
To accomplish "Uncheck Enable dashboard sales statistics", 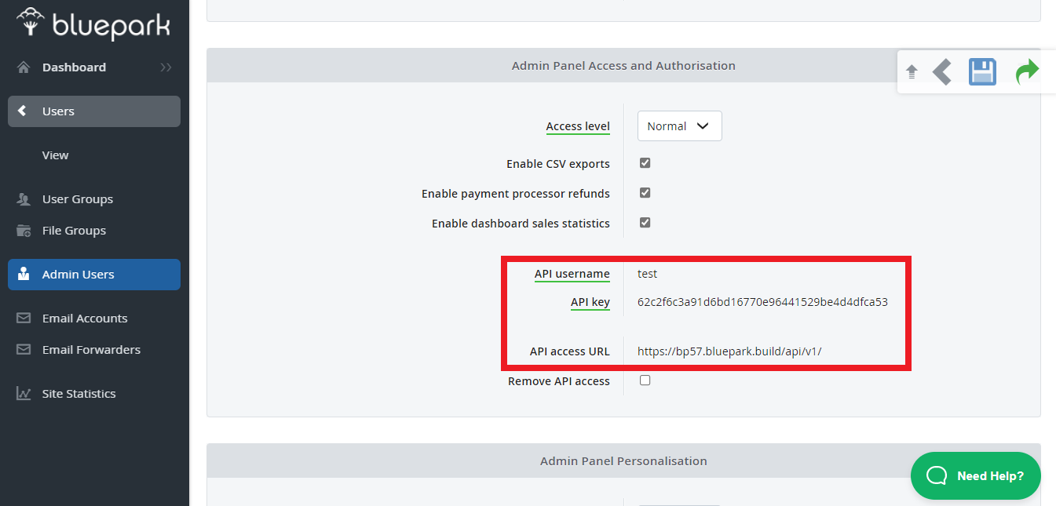I will [x=645, y=223].
